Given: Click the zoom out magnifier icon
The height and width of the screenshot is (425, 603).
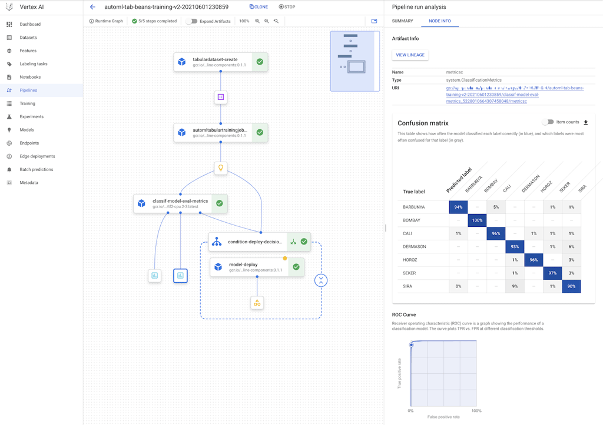Looking at the screenshot, I should (267, 21).
